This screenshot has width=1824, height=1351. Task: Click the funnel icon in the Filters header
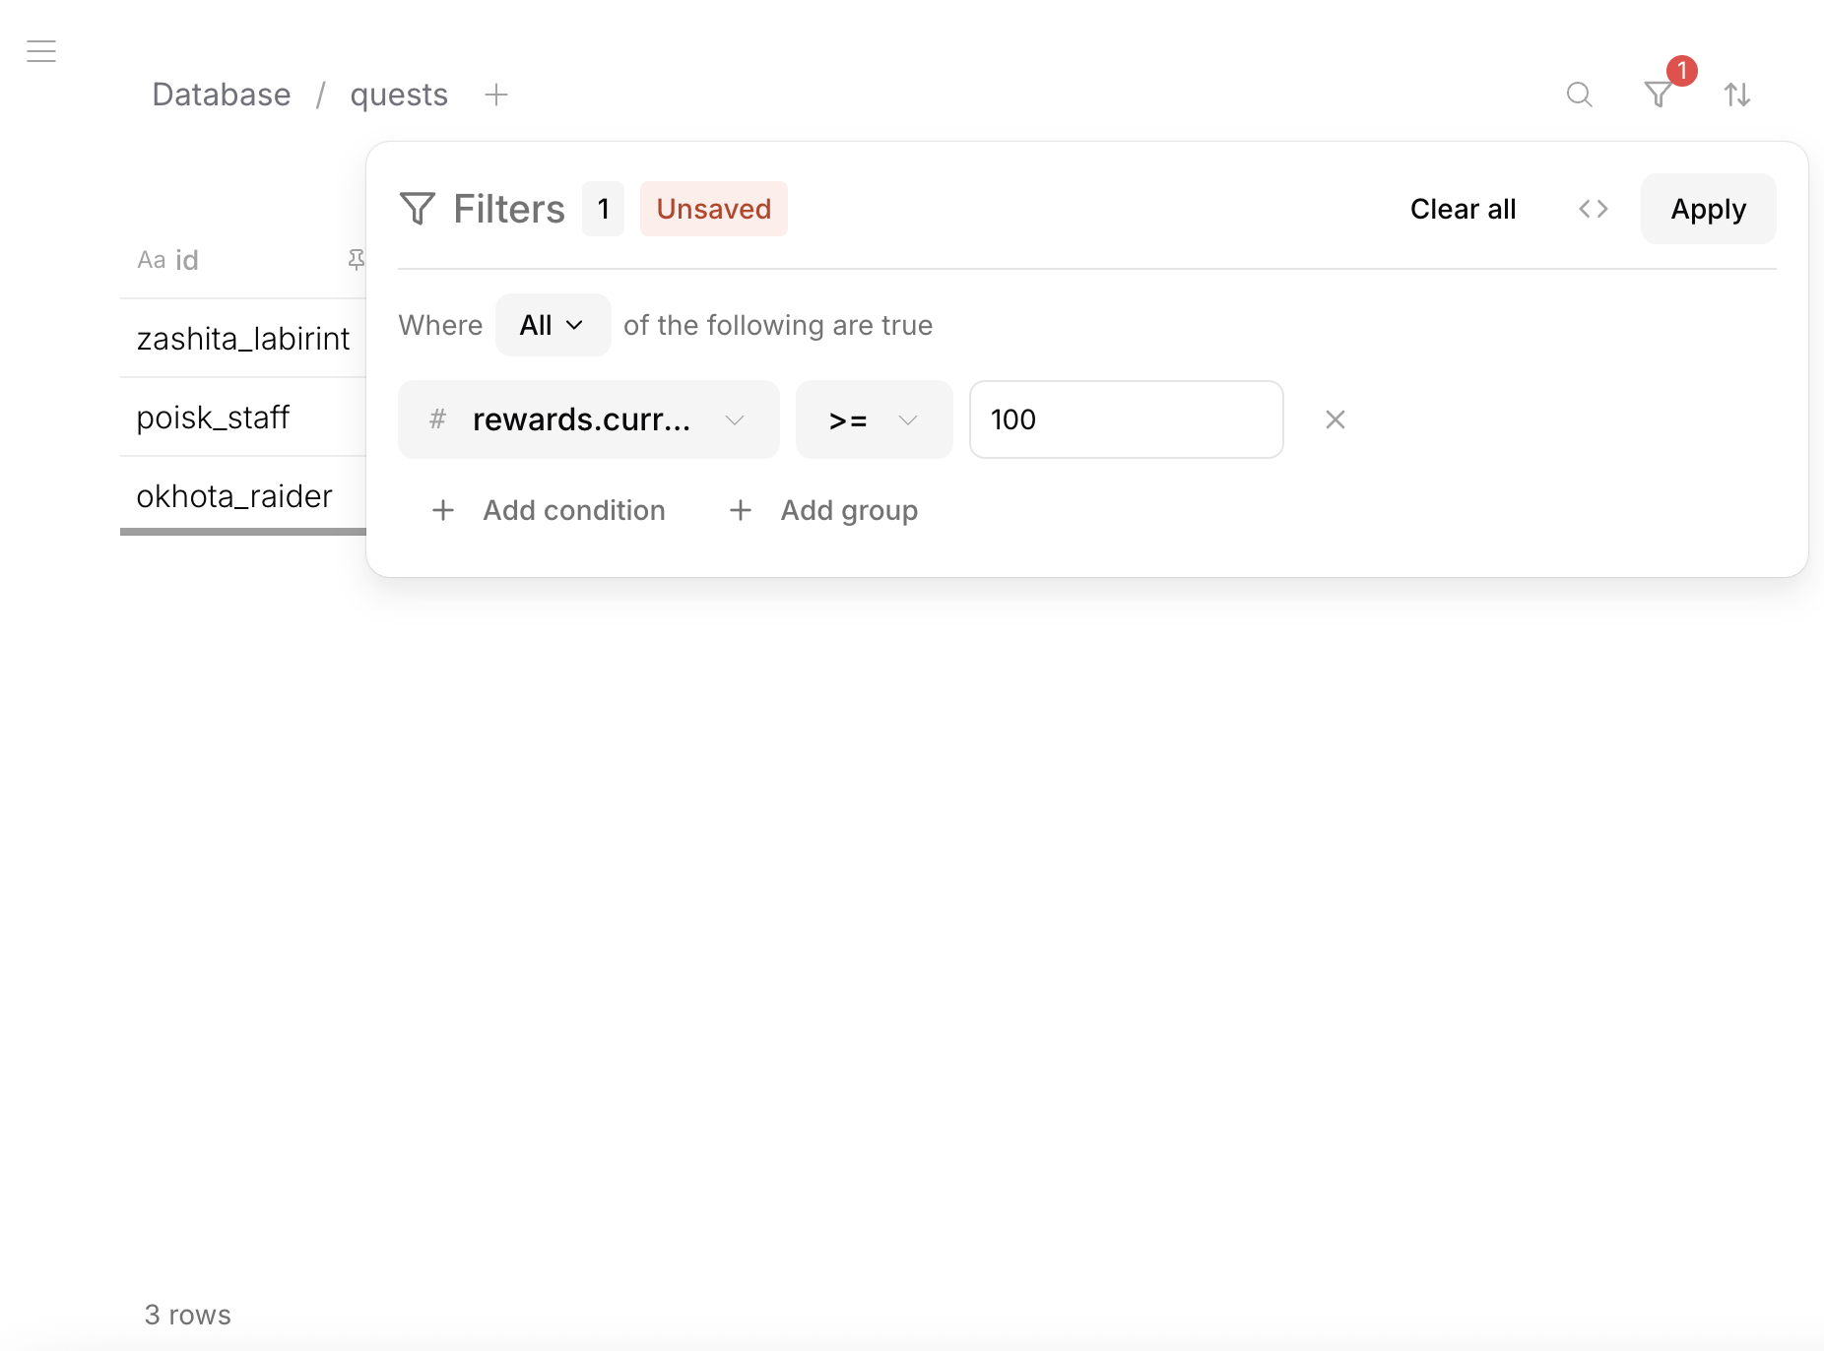click(418, 208)
